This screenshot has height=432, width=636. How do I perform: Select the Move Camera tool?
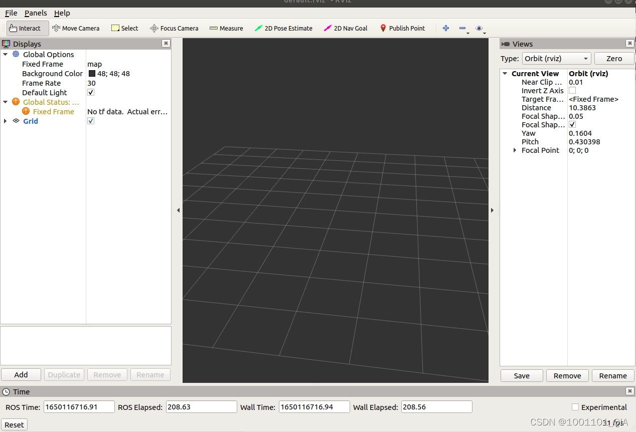pyautogui.click(x=76, y=28)
